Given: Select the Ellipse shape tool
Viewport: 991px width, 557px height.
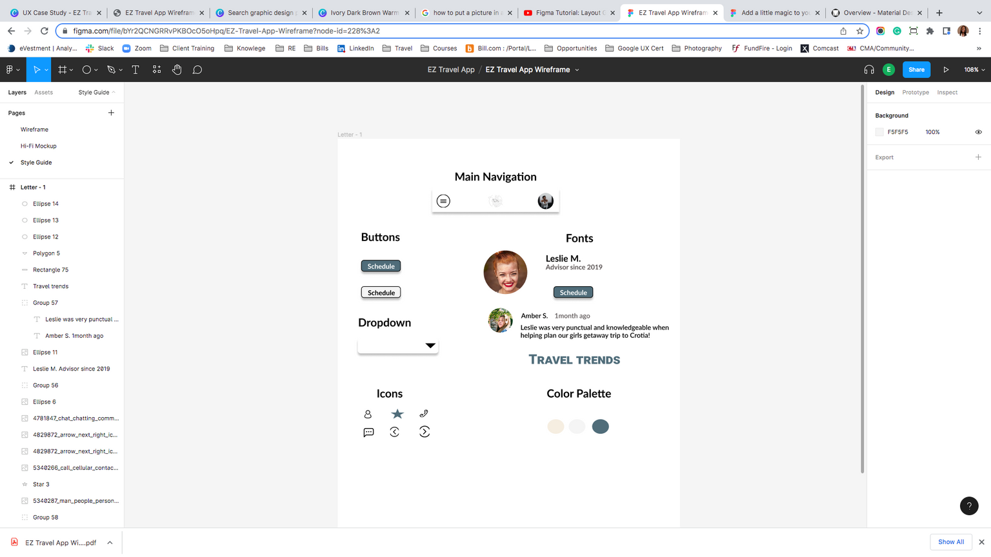Looking at the screenshot, I should click(x=86, y=70).
